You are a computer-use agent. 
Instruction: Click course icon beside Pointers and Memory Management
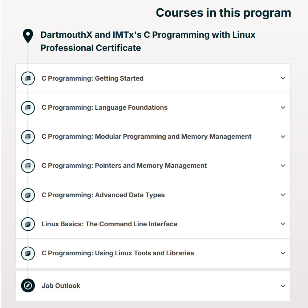click(x=28, y=166)
